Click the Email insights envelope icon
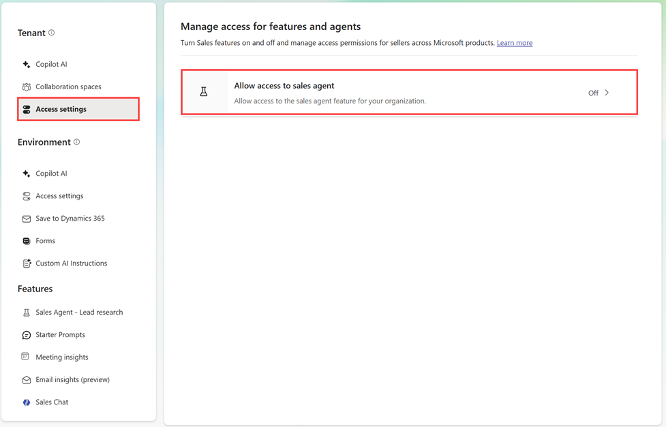This screenshot has width=666, height=427. coord(27,380)
